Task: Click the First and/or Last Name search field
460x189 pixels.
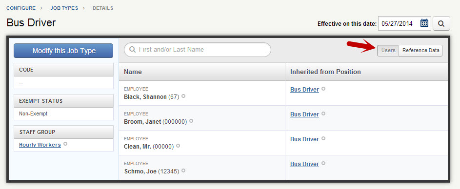Action: (x=198, y=50)
